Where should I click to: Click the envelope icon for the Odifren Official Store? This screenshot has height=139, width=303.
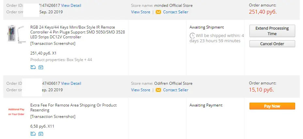click(x=158, y=90)
